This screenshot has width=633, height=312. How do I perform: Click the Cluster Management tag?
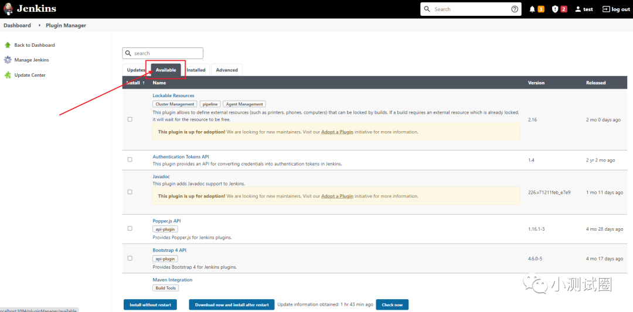tap(175, 104)
